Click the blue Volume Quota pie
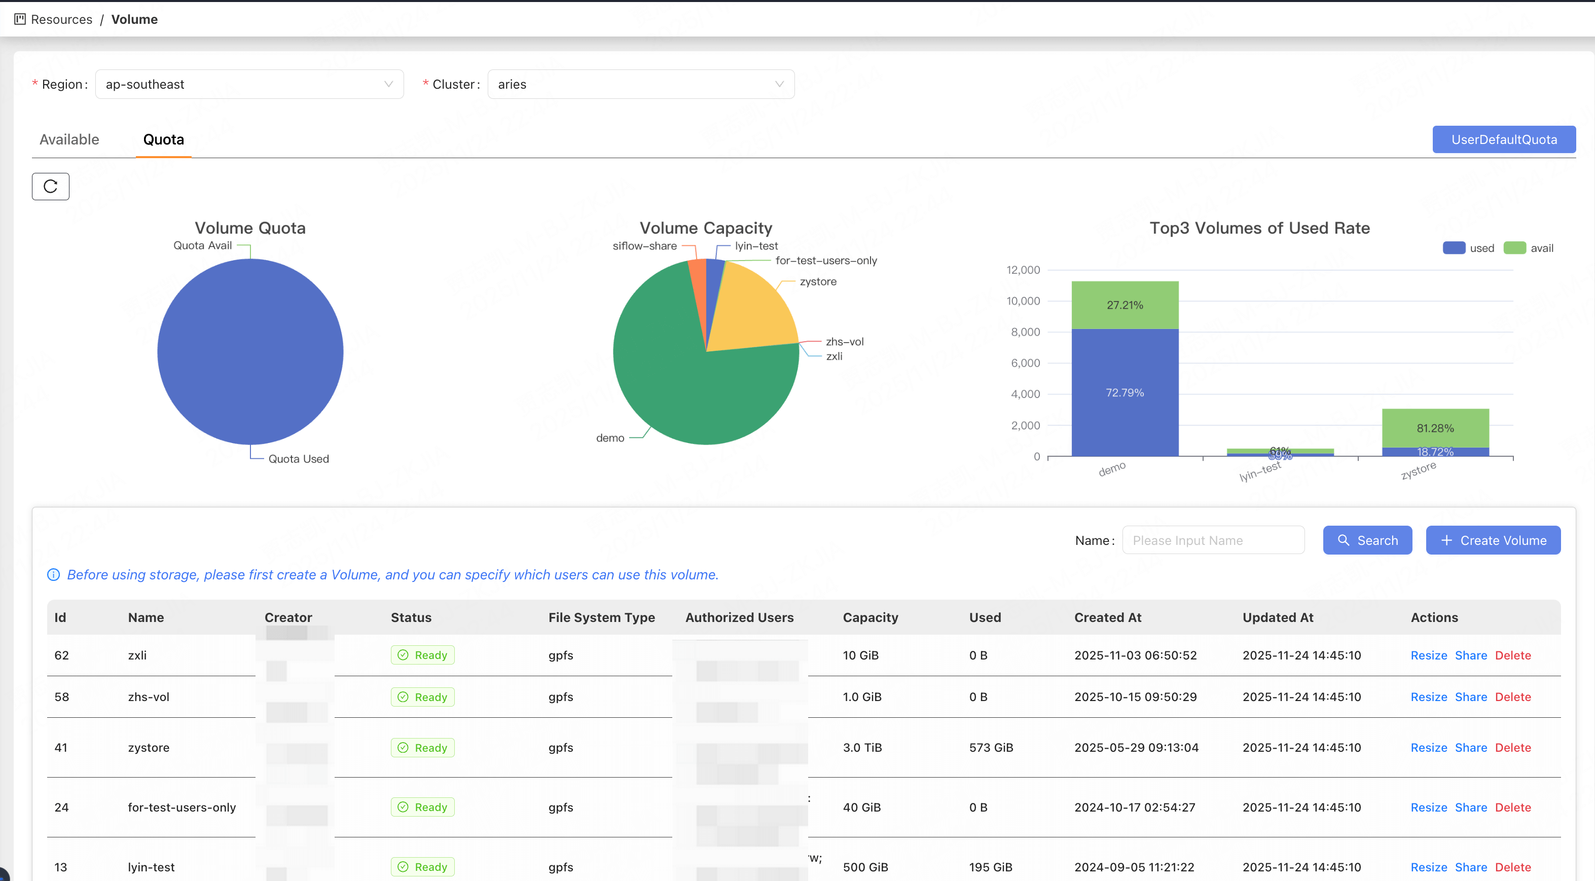This screenshot has width=1595, height=881. pyautogui.click(x=250, y=352)
